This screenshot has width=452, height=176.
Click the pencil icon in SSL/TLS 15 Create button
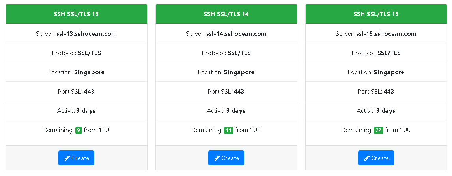pos(367,158)
